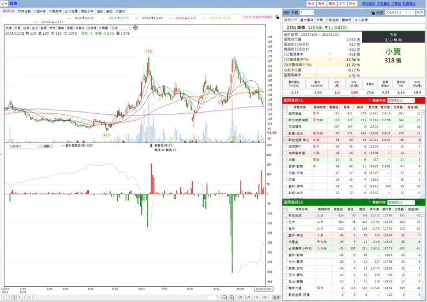Tick the checkbox of the row with 買賣超 -304
This screenshot has width=427, height=302.
(x=285, y=222)
